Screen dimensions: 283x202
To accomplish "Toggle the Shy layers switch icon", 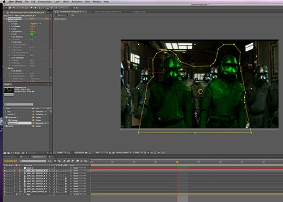I will [x=64, y=161].
